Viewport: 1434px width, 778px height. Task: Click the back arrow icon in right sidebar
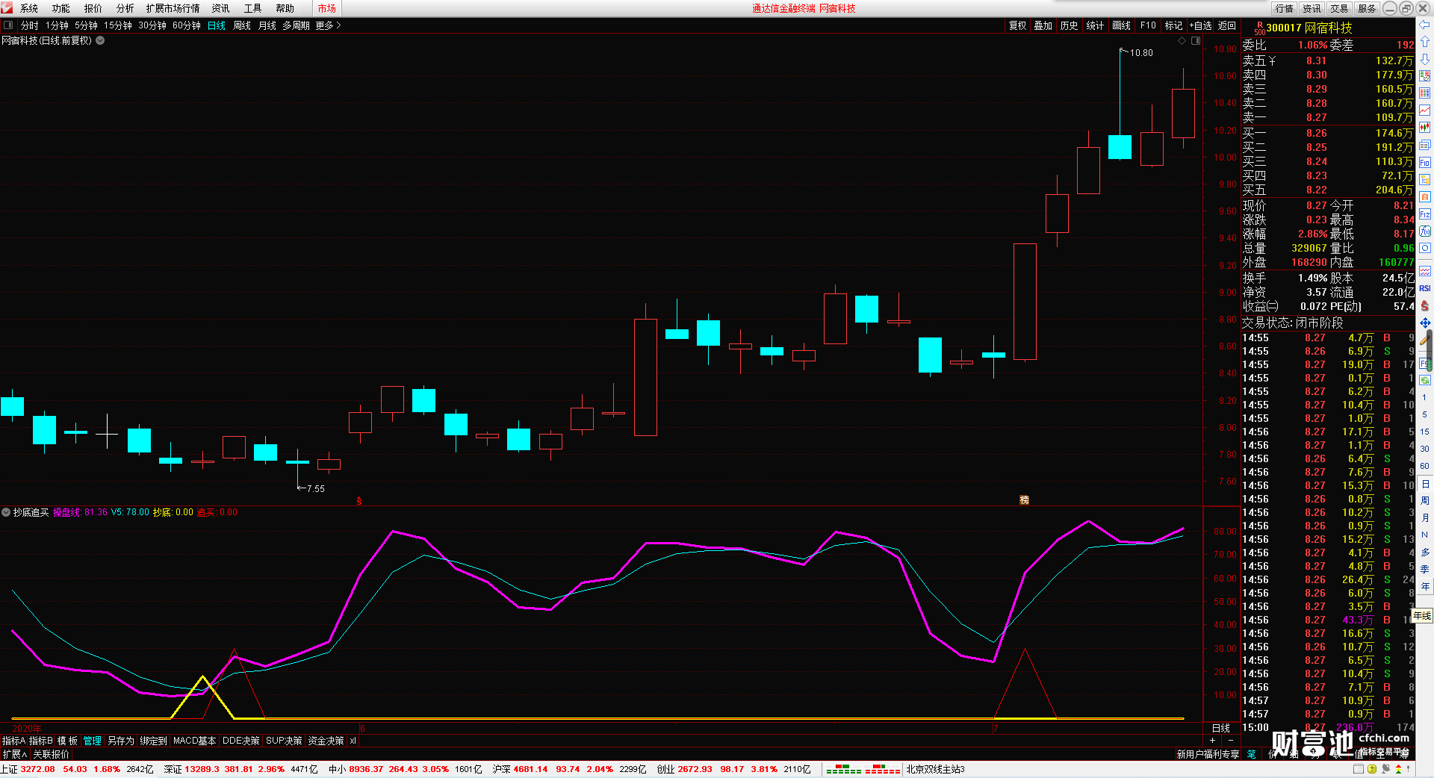tap(1425, 25)
